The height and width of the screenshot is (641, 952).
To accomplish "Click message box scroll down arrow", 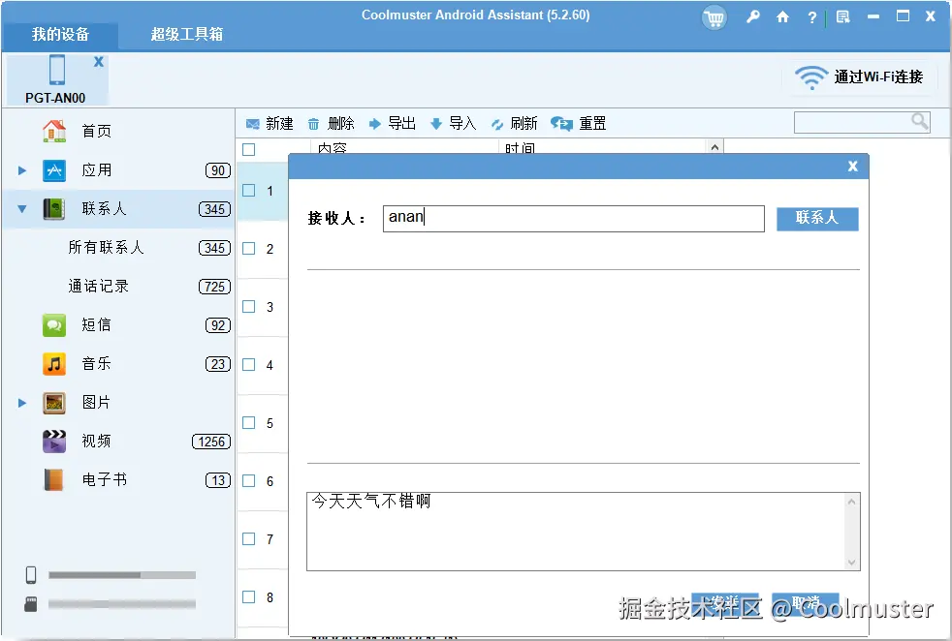I will [852, 563].
